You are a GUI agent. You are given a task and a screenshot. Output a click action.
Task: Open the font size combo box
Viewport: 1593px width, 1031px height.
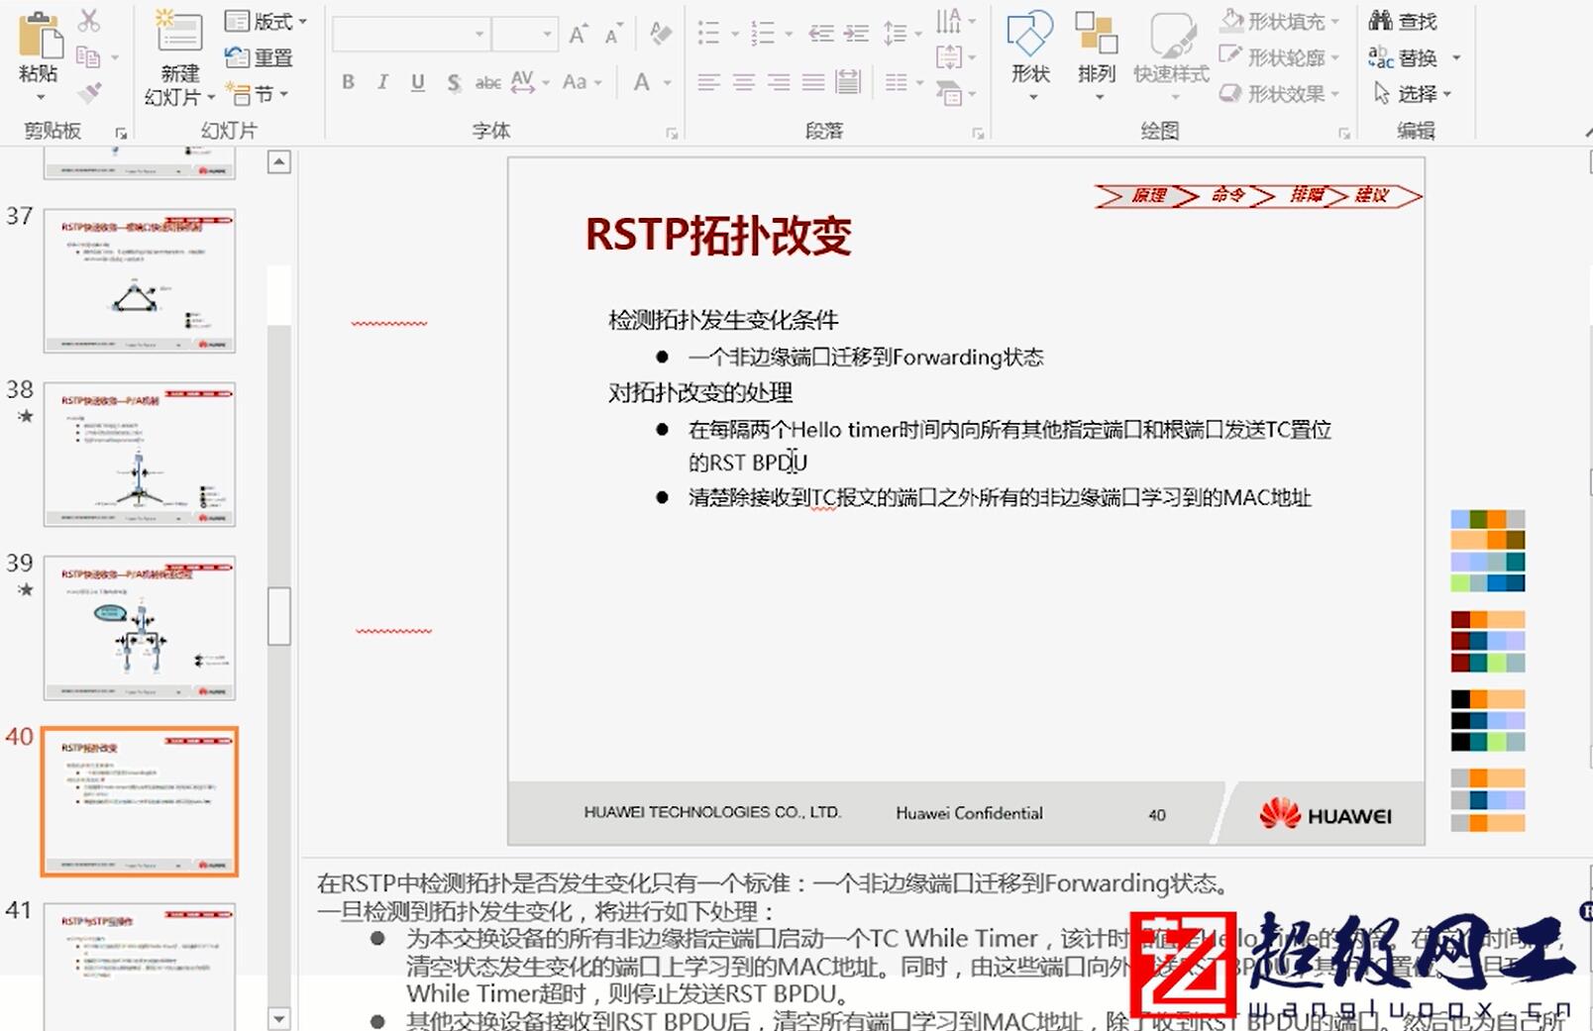click(524, 34)
